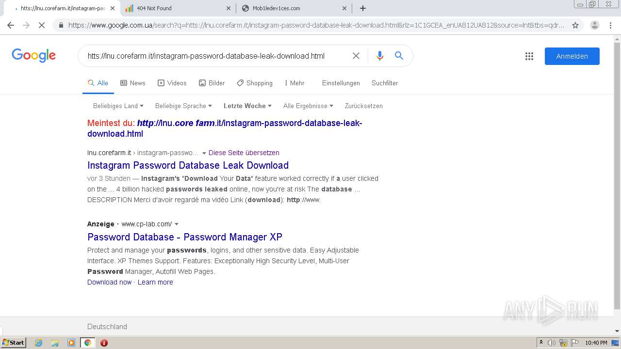Submit search with the magnifier icon

[399, 56]
